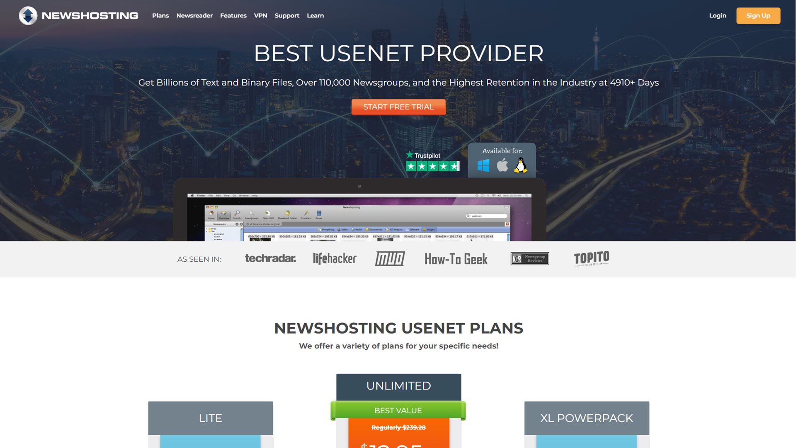
Task: Click the Newshosting logo icon
Action: [27, 15]
